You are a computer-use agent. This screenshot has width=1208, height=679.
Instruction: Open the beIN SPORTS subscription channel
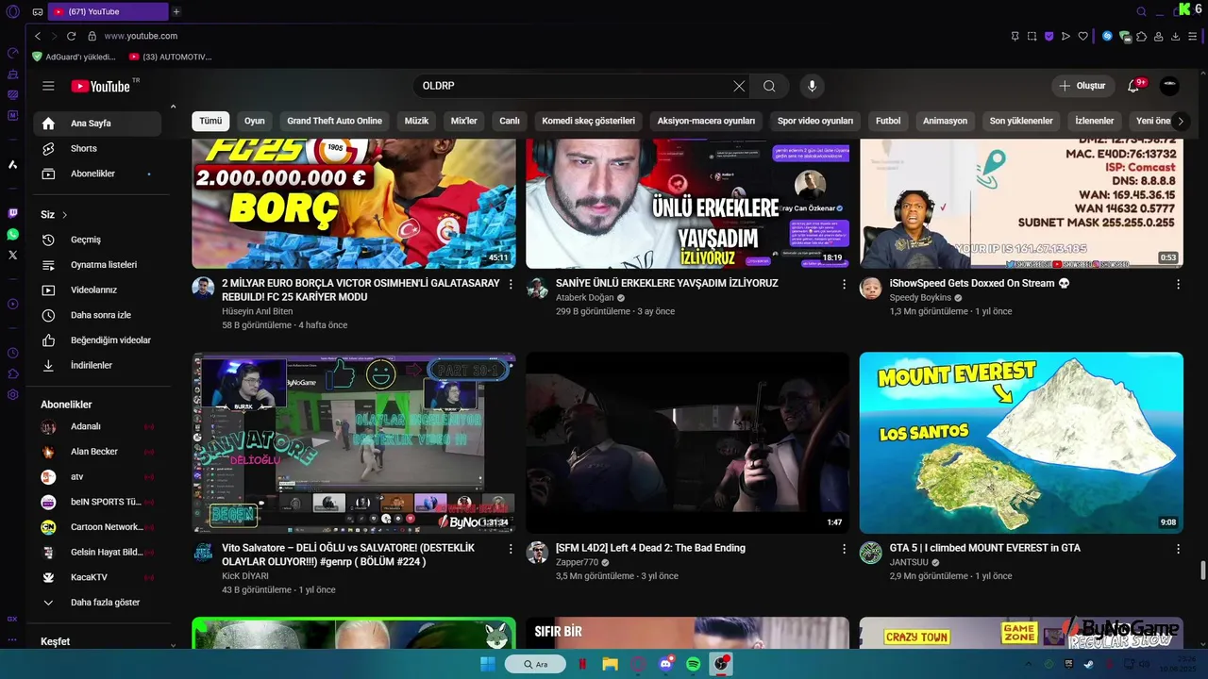[97, 502]
